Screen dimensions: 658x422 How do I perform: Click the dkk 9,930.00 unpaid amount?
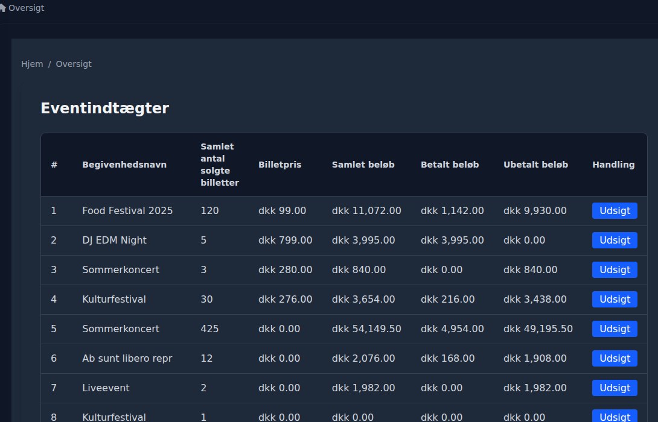[x=535, y=211]
